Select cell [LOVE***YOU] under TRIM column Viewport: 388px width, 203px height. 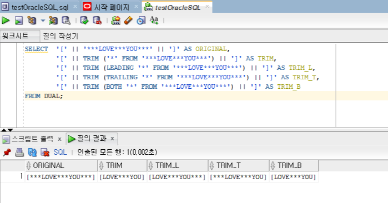tap(122, 177)
